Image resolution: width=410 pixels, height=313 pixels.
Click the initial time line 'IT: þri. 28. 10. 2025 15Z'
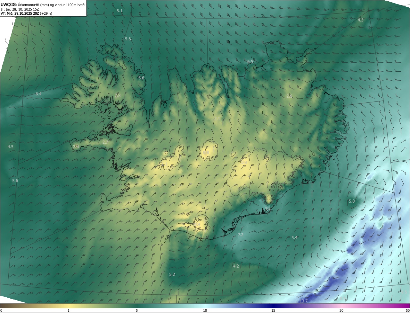pyautogui.click(x=20, y=9)
